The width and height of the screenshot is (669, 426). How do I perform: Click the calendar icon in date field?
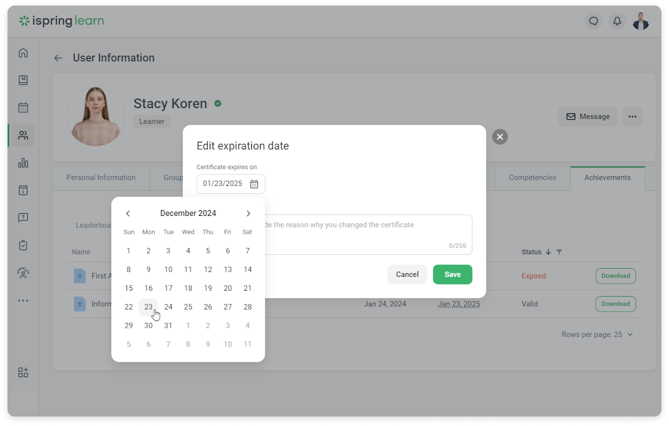tap(254, 184)
